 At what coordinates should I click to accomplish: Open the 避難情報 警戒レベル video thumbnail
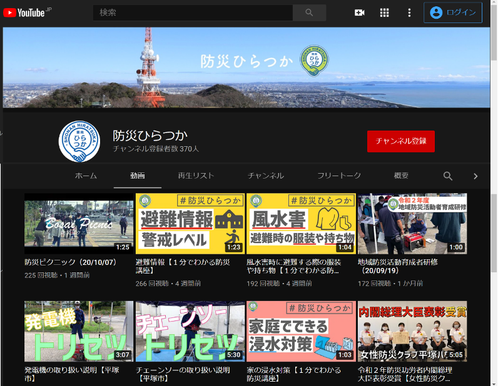[190, 223]
